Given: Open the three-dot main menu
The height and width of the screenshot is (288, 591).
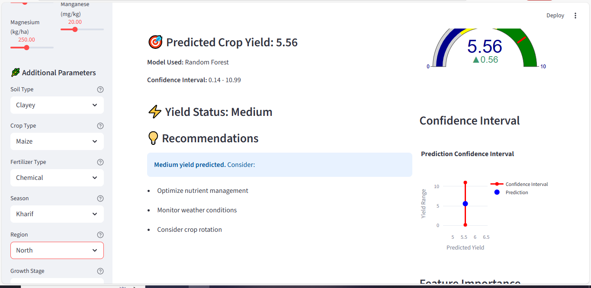Looking at the screenshot, I should (575, 16).
